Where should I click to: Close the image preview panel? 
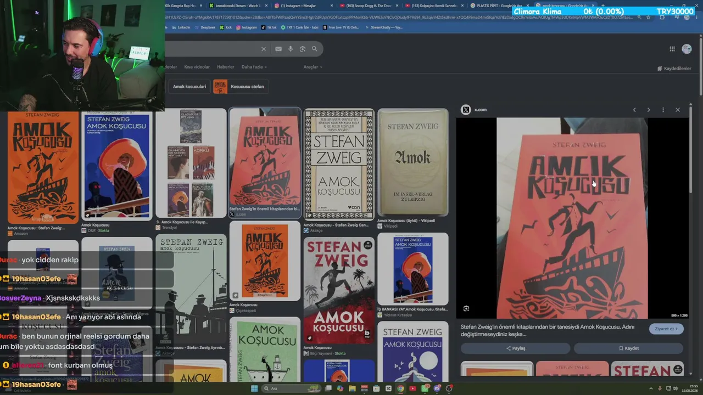(678, 110)
